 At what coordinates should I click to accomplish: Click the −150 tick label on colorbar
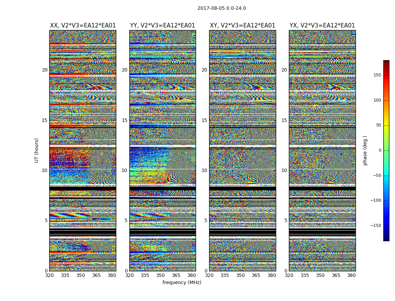tap(375, 226)
